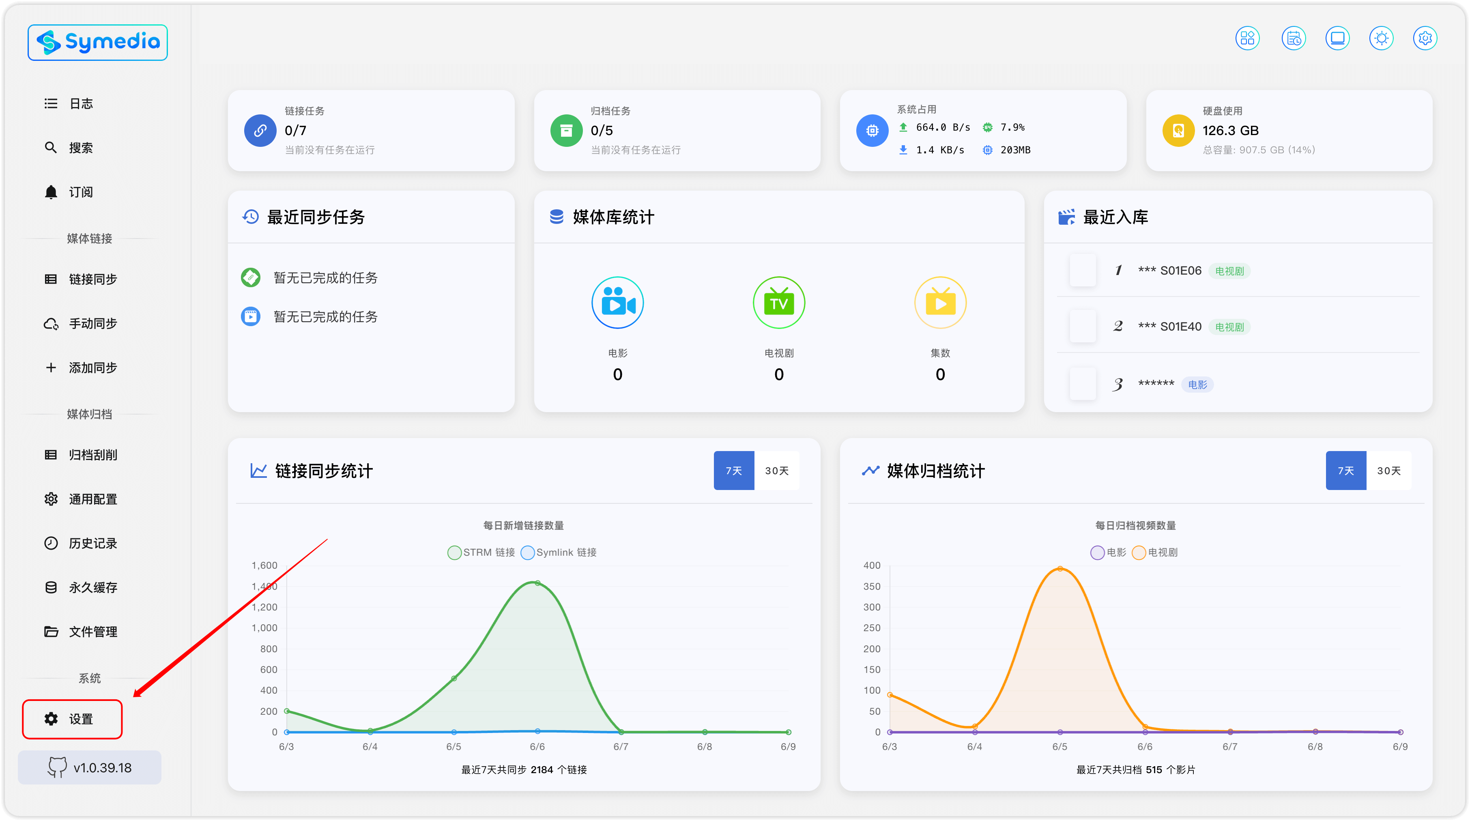Screen dimensions: 1470x821
Task: Open recent item *** S01E06
Action: point(1169,271)
